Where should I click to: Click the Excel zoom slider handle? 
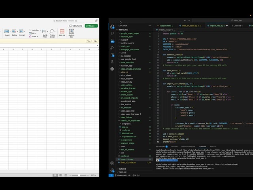click(x=79, y=175)
